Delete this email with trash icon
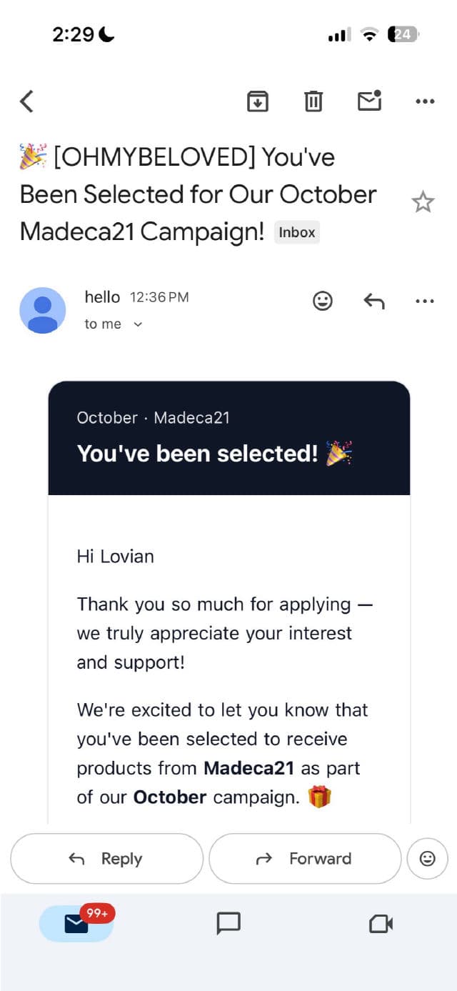Screen dimensions: 457x991 click(313, 101)
